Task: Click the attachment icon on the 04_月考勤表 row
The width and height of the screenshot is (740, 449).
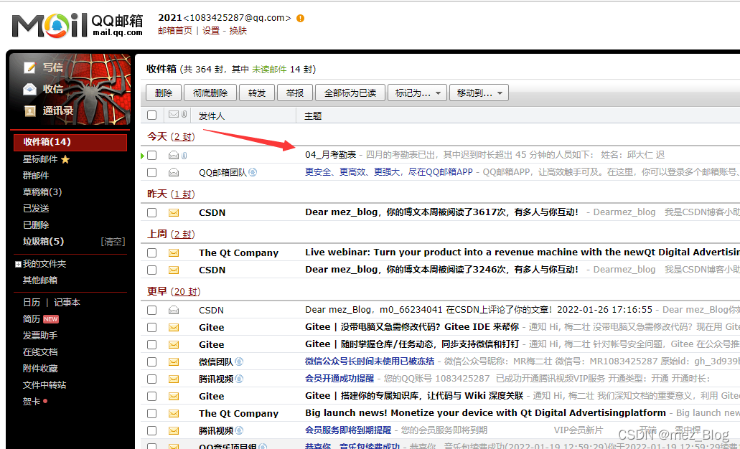Action: tap(184, 155)
